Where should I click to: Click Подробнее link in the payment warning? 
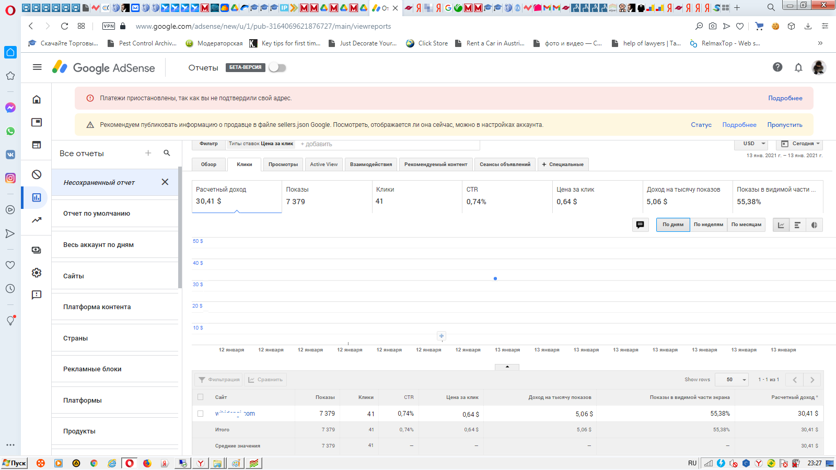coord(785,98)
